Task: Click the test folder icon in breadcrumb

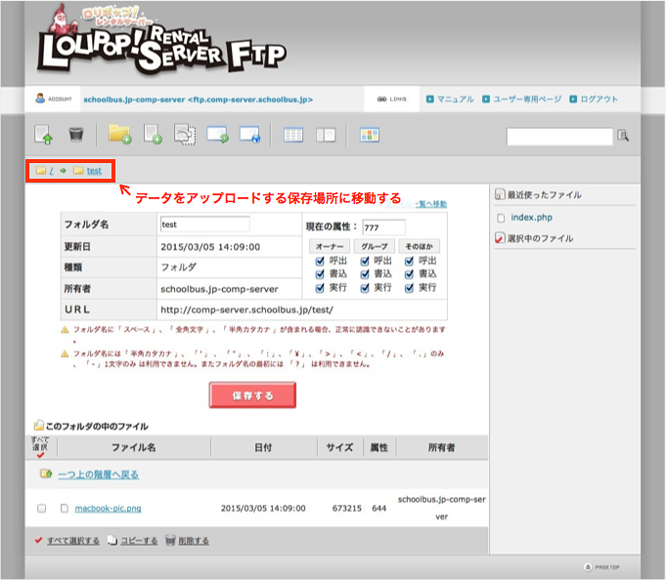Action: click(78, 171)
